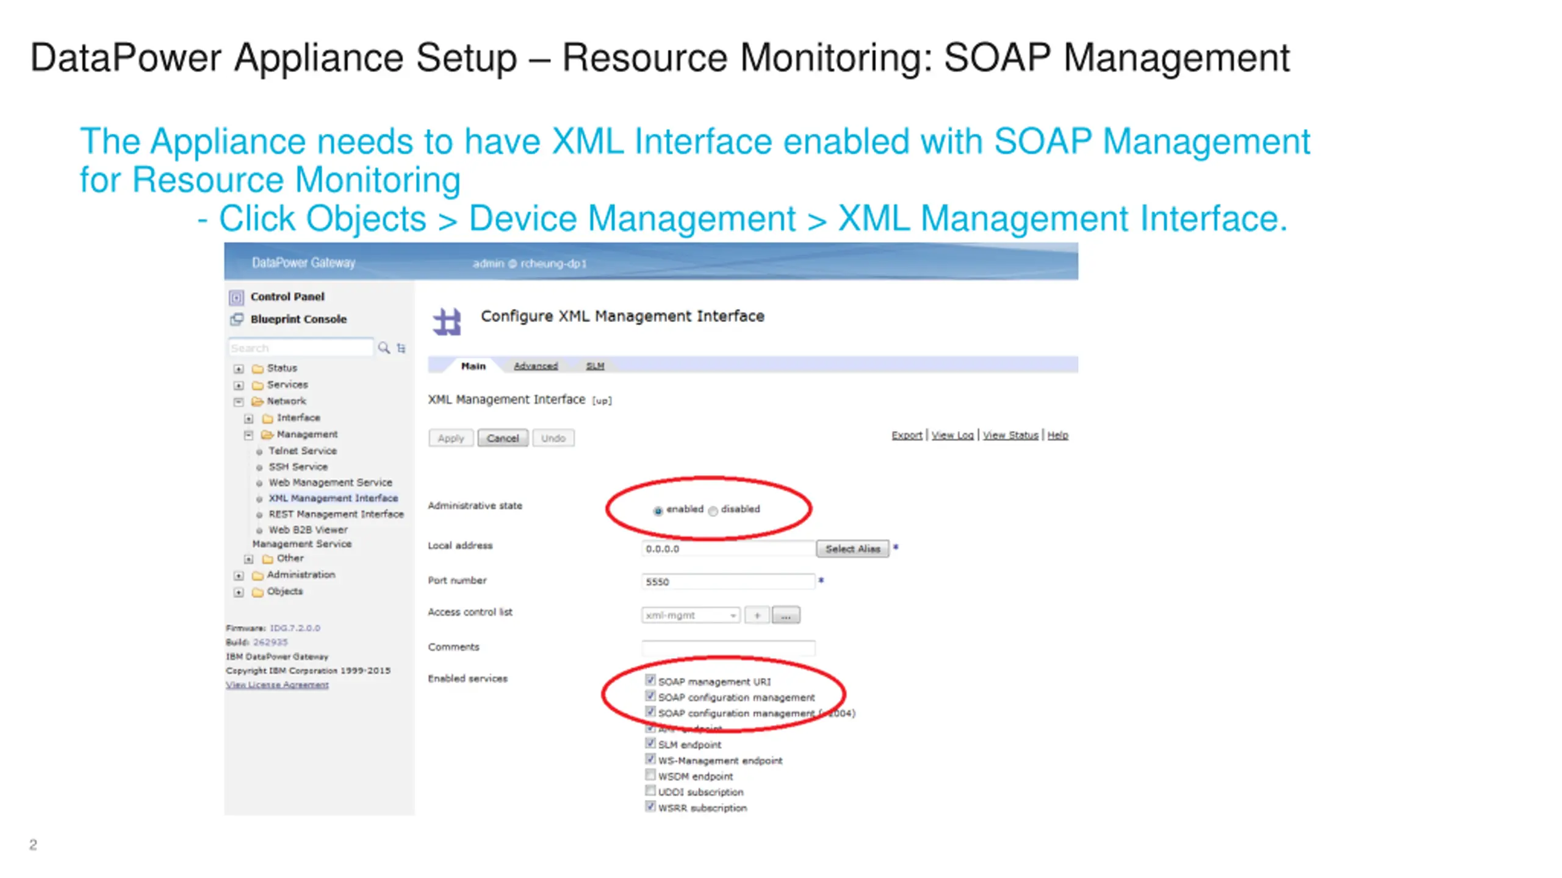1562x878 pixels.
Task: Click the Local address input field
Action: pos(728,549)
